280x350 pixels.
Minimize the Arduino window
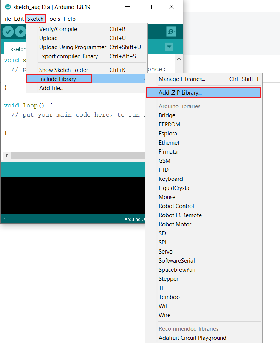[x=127, y=7]
